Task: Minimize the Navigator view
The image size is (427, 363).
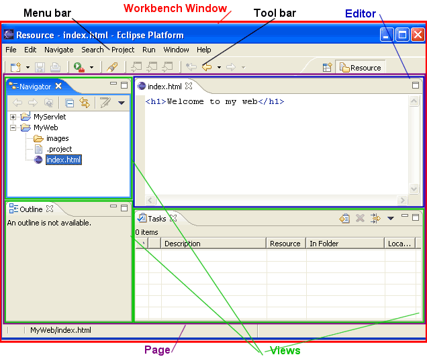Action: [x=113, y=84]
